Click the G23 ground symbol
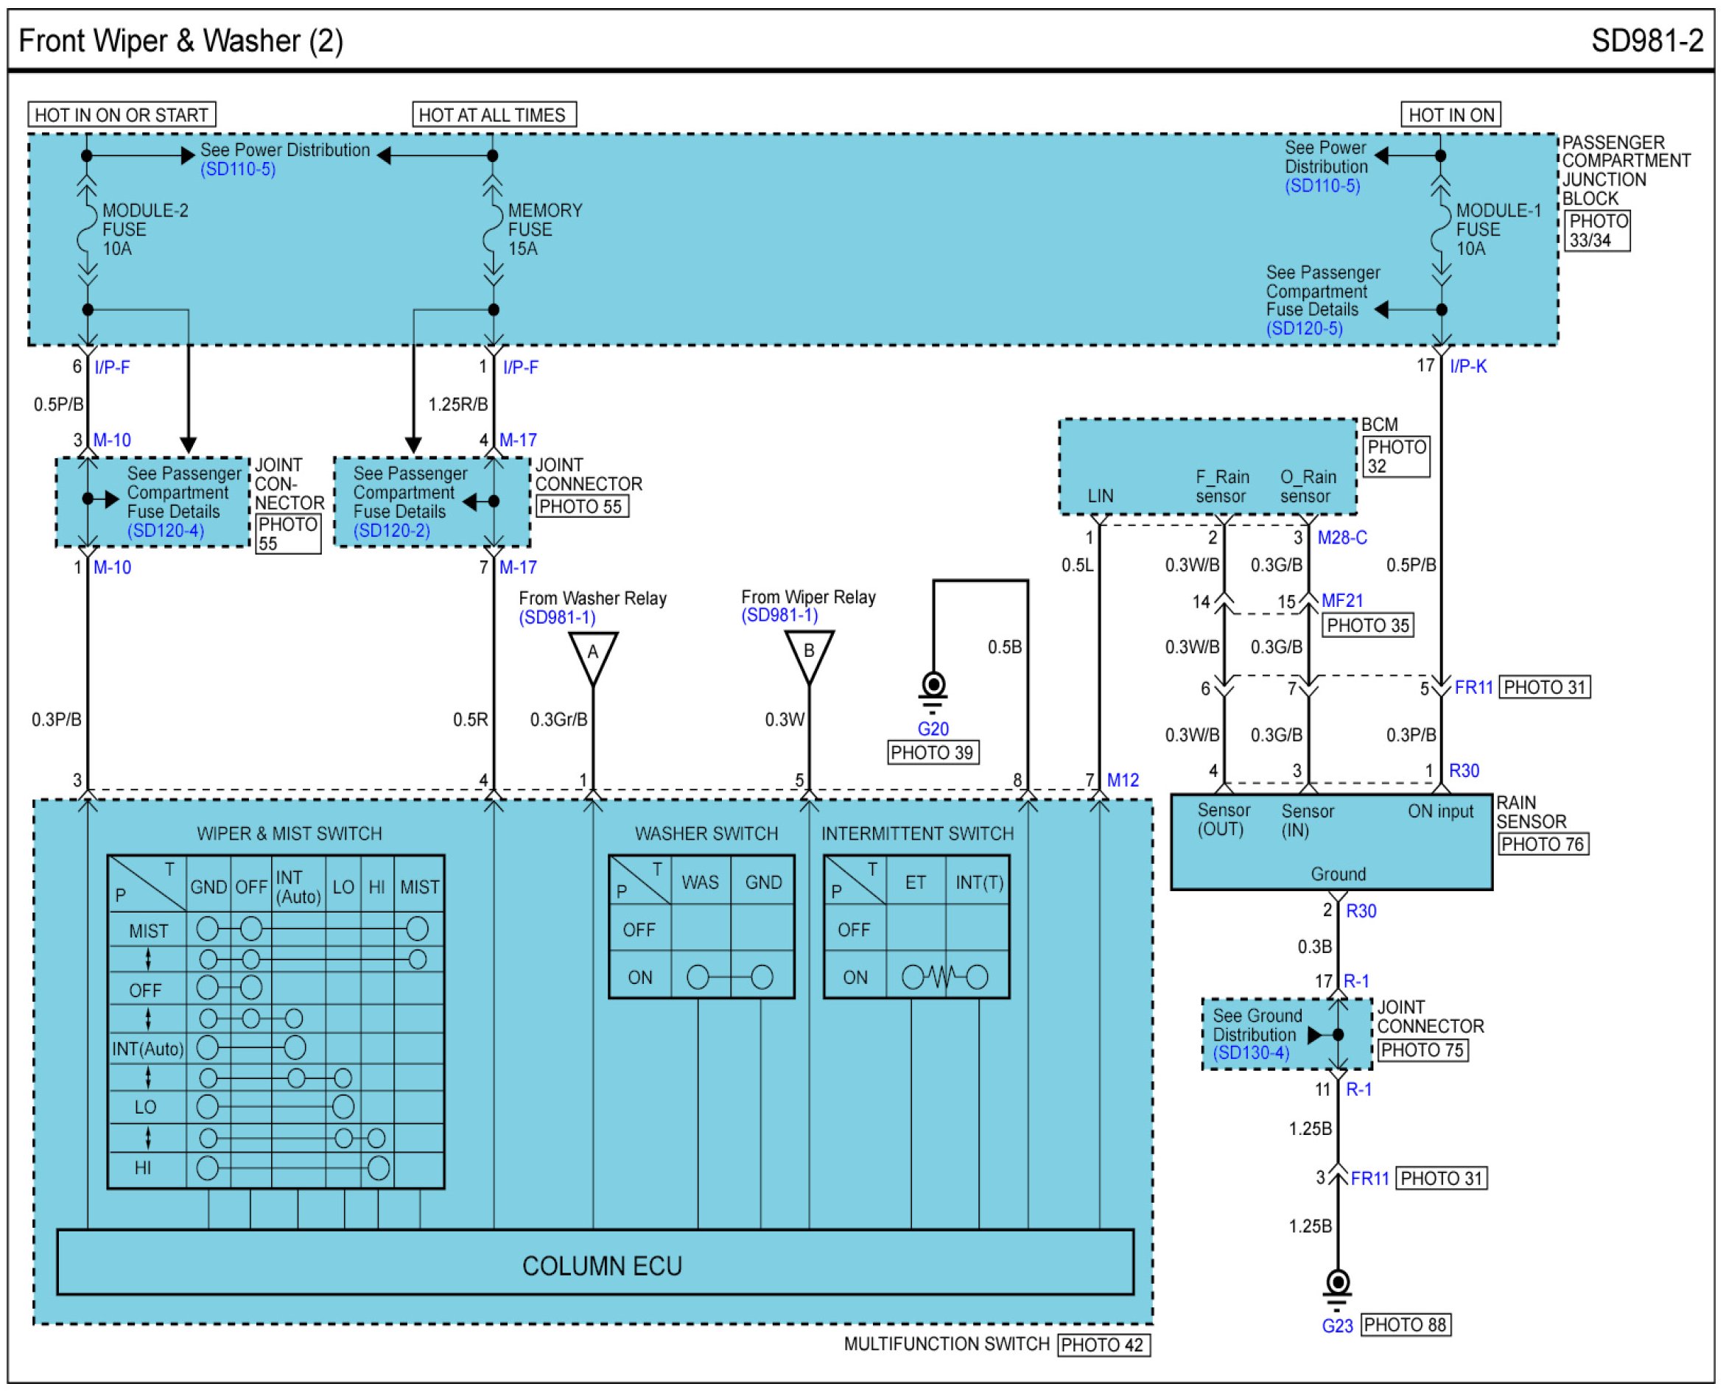 pyautogui.click(x=1337, y=1284)
